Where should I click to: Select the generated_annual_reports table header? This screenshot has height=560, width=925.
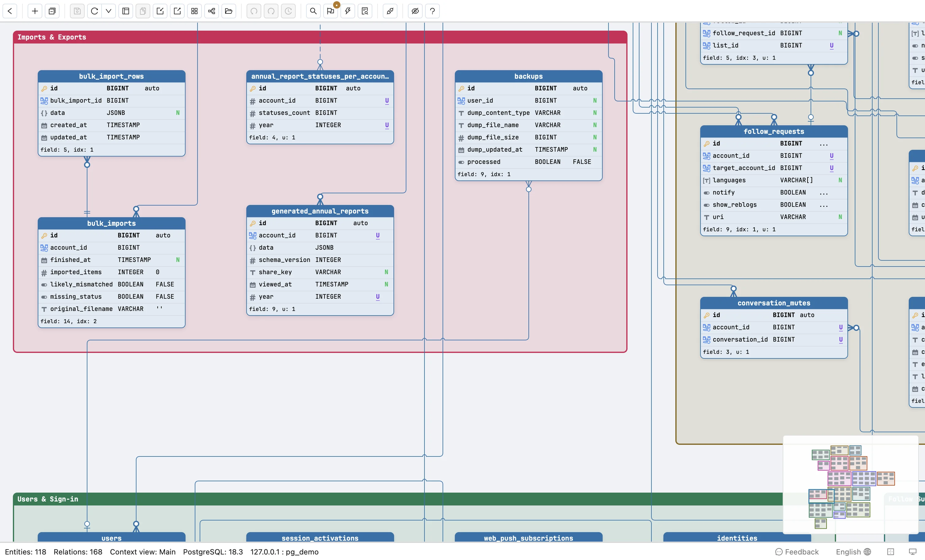point(320,211)
